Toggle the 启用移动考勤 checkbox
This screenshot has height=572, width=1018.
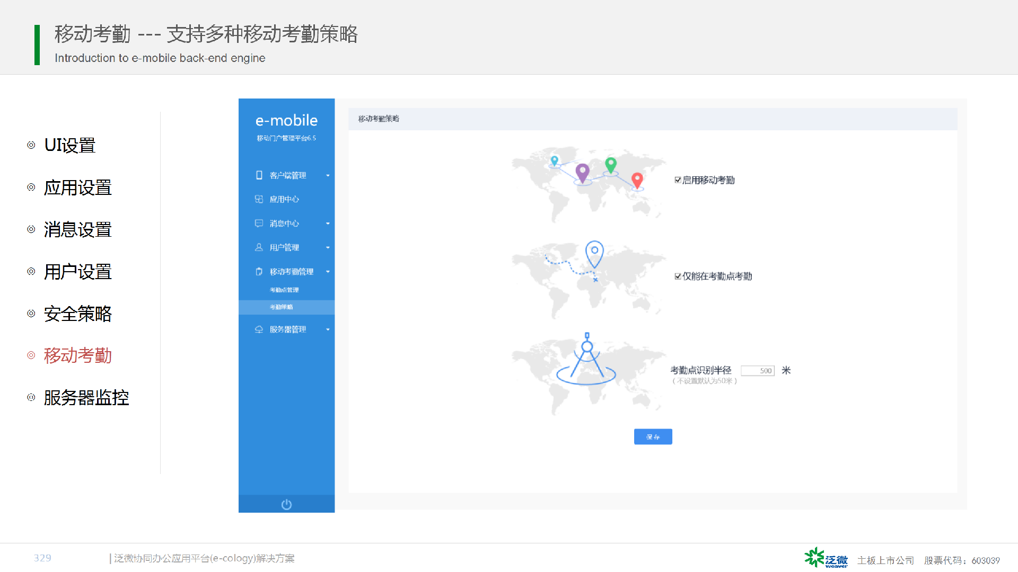tap(678, 180)
